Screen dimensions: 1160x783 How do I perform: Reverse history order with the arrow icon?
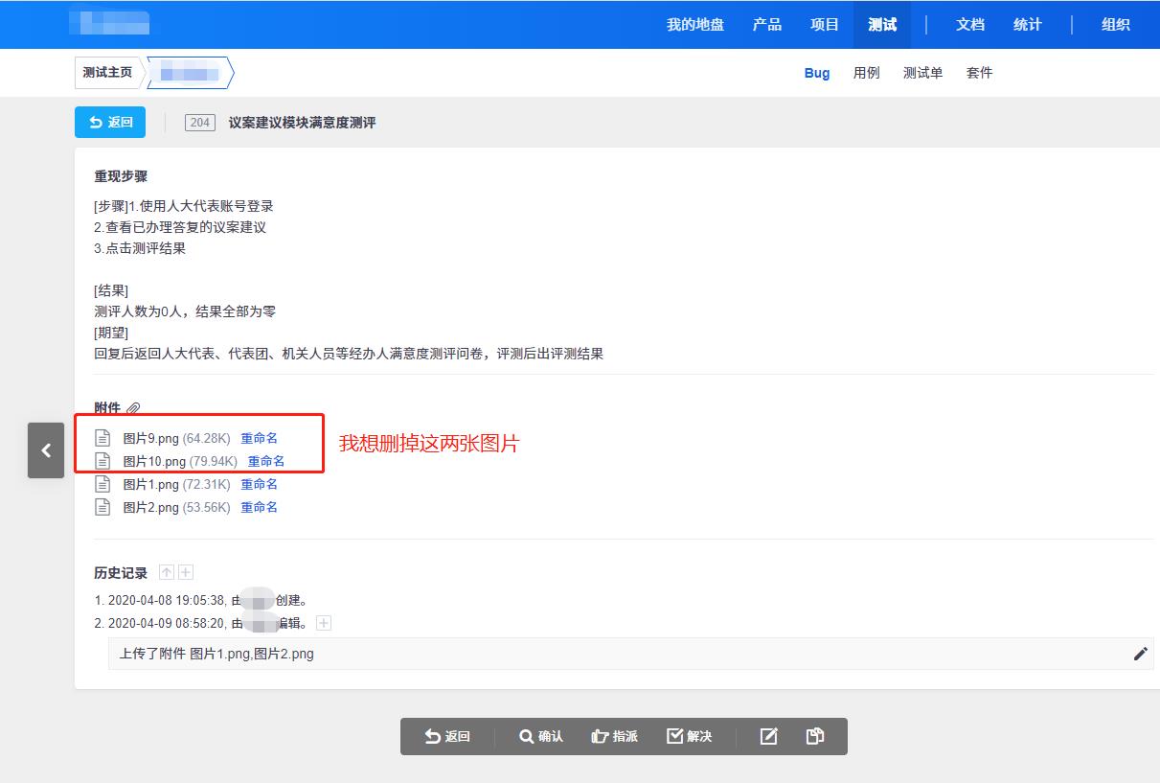[x=167, y=572]
